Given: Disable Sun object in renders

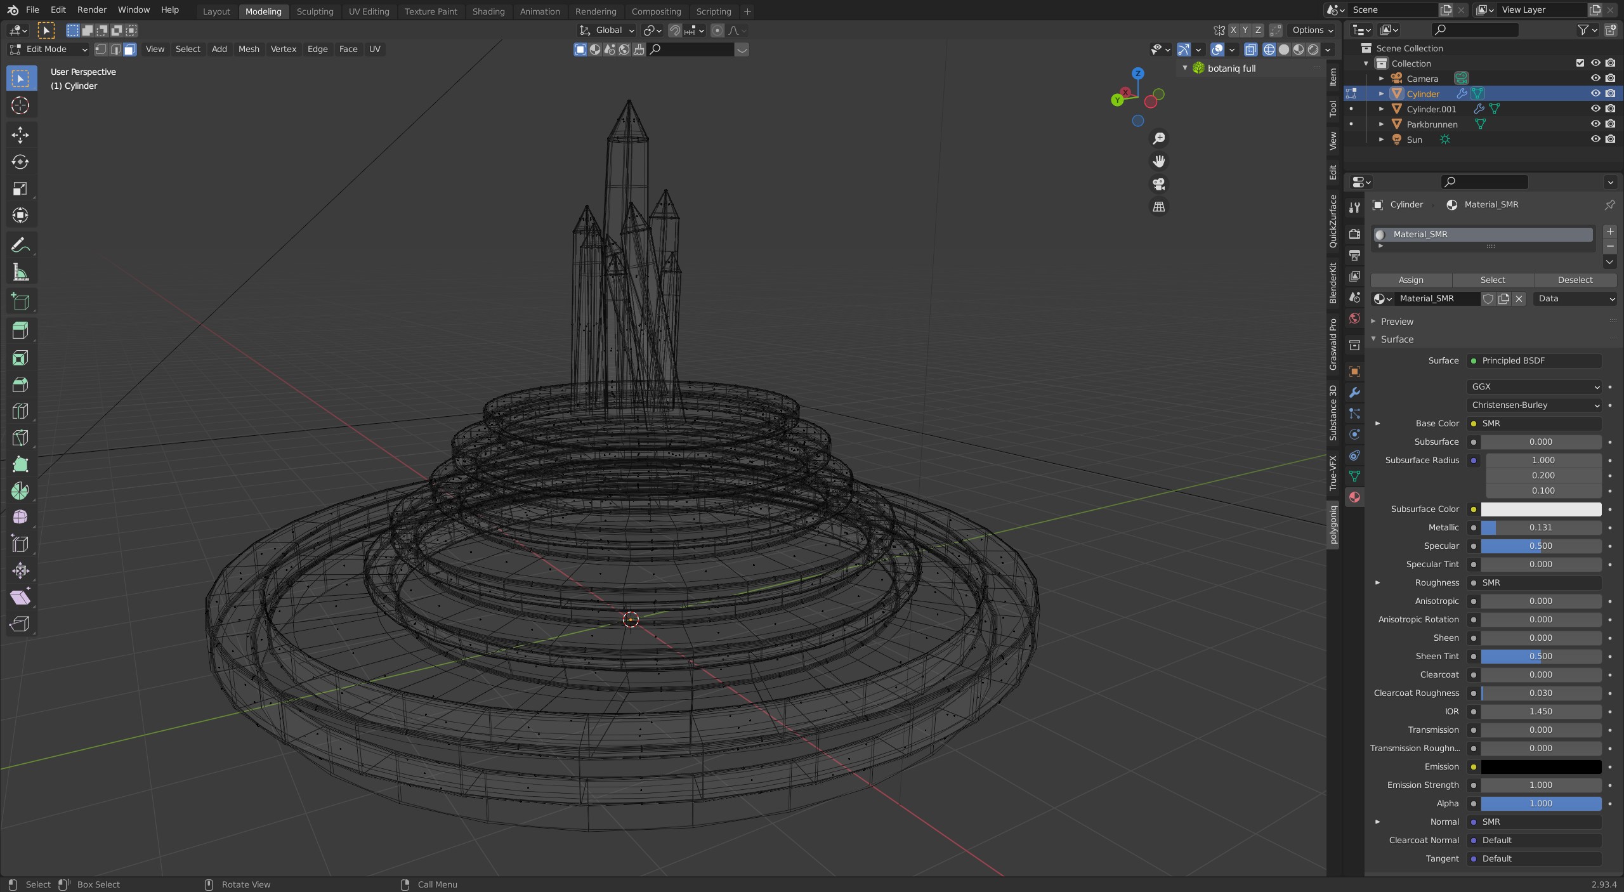Looking at the screenshot, I should point(1610,140).
